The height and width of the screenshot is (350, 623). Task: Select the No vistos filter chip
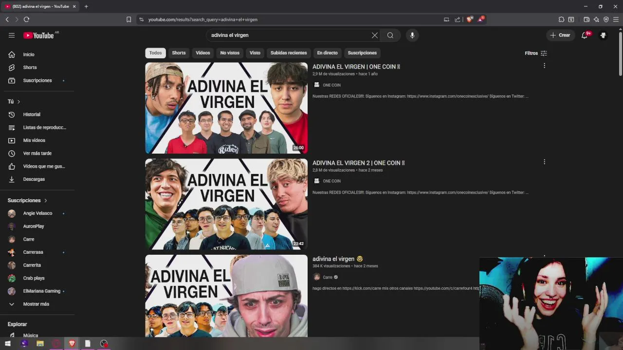pos(230,53)
